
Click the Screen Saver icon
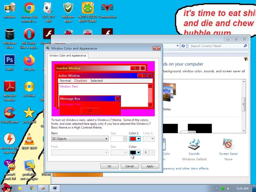point(228,144)
